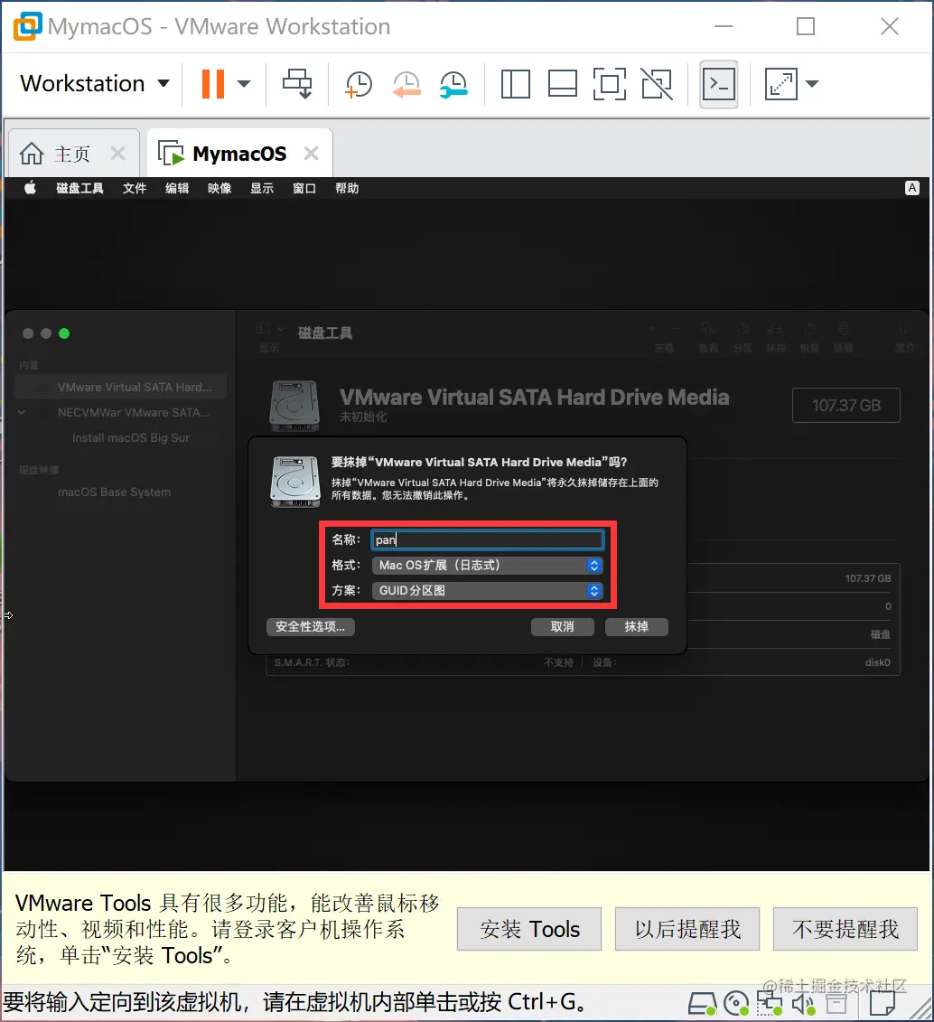Open the 窗口 menu
Image resolution: width=934 pixels, height=1022 pixels.
point(304,188)
